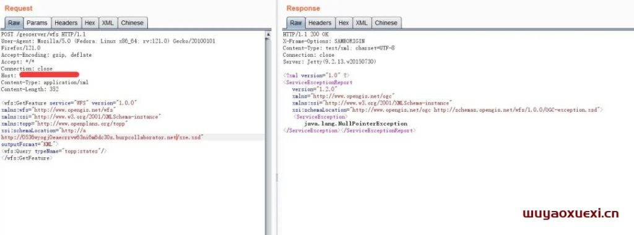Viewport: 634px width, 235px height.
Task: Click the wfs:Query typeName="topp:states" line
Action: [54, 150]
